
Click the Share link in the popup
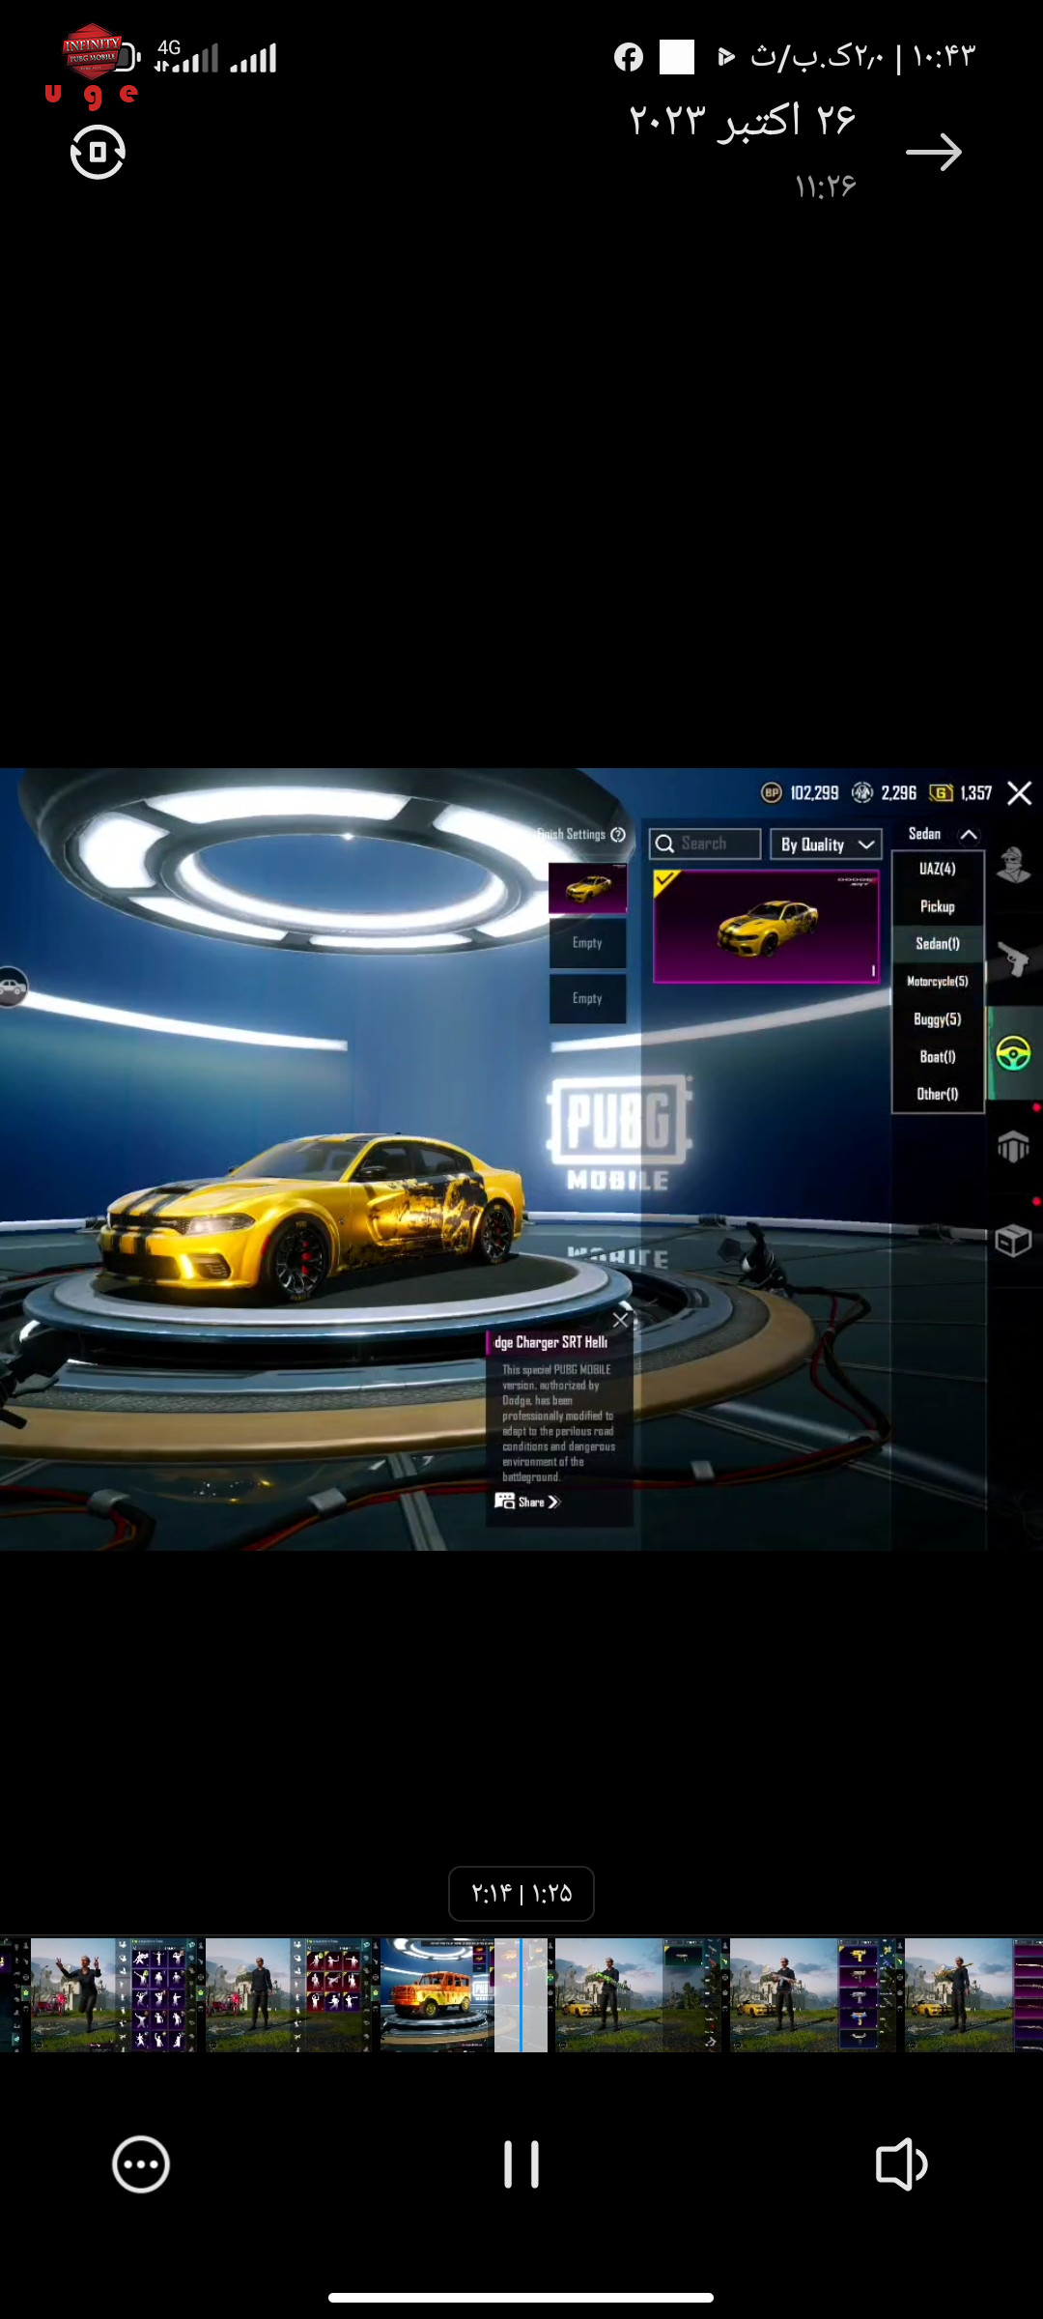(527, 1502)
